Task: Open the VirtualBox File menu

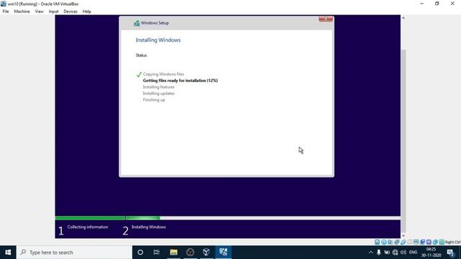Action: [x=6, y=12]
